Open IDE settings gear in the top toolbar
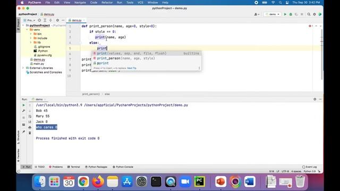This screenshot has width=340, height=191. tap(314, 14)
